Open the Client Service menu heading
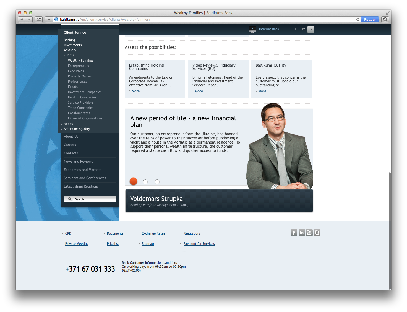407x312 pixels. tap(75, 33)
